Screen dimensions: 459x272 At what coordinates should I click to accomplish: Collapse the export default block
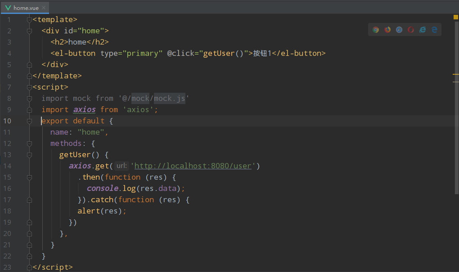[29, 121]
